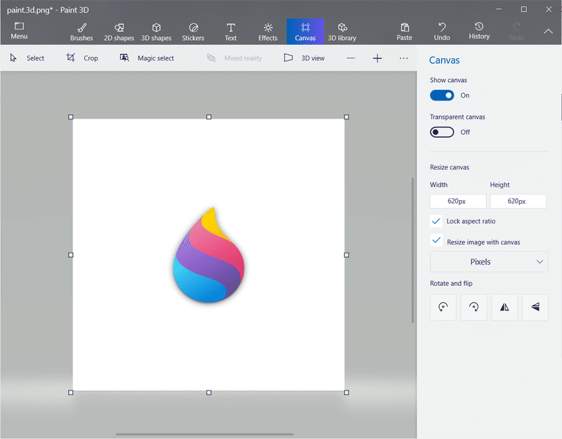Image resolution: width=562 pixels, height=439 pixels.
Task: Switch to the Canvas tab
Action: point(306,32)
